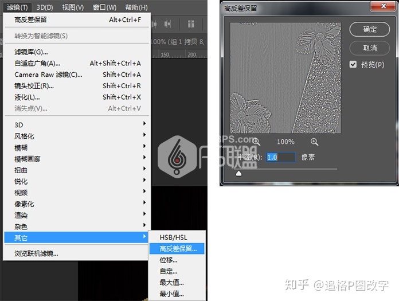The height and width of the screenshot is (301, 399).
Task: Expand the 渲染 submenu
Action: point(77,215)
